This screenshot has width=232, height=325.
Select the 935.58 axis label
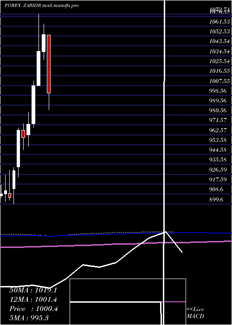(218, 160)
